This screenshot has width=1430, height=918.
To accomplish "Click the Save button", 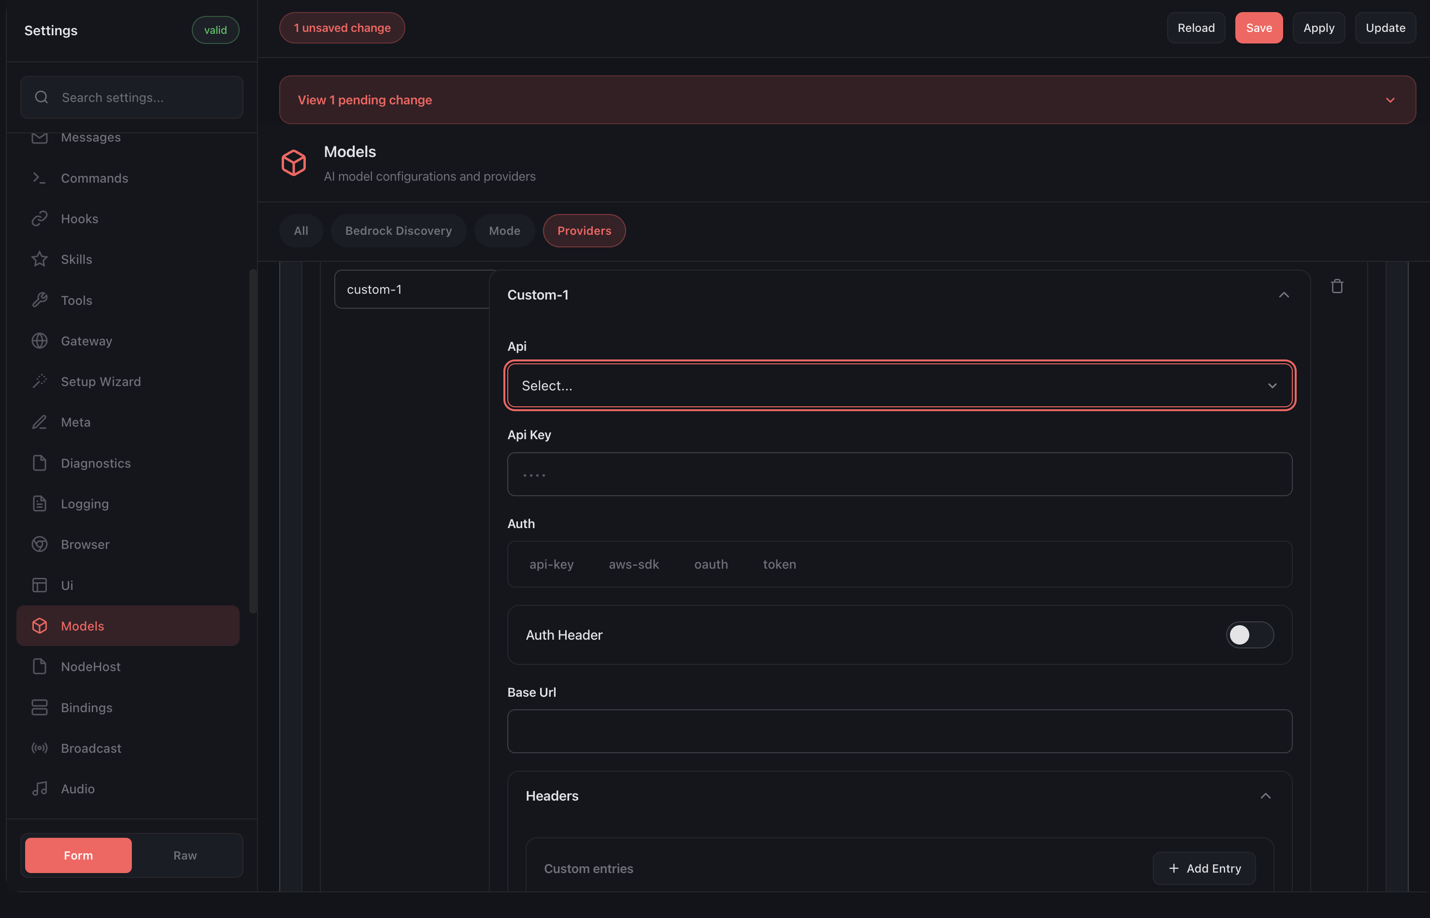I will click(x=1258, y=28).
